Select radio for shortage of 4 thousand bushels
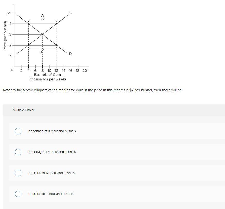This screenshot has width=225, height=209. (x=18, y=152)
